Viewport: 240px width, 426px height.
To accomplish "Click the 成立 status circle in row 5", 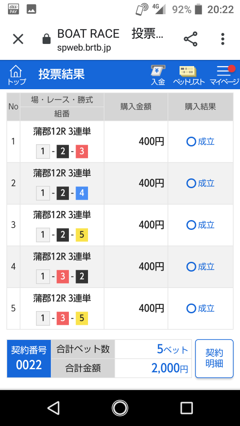I will click(x=191, y=308).
